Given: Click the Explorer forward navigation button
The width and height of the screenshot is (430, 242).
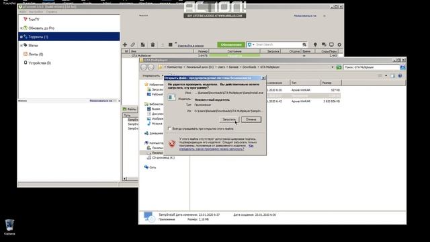Looking at the screenshot, I should 150,67.
